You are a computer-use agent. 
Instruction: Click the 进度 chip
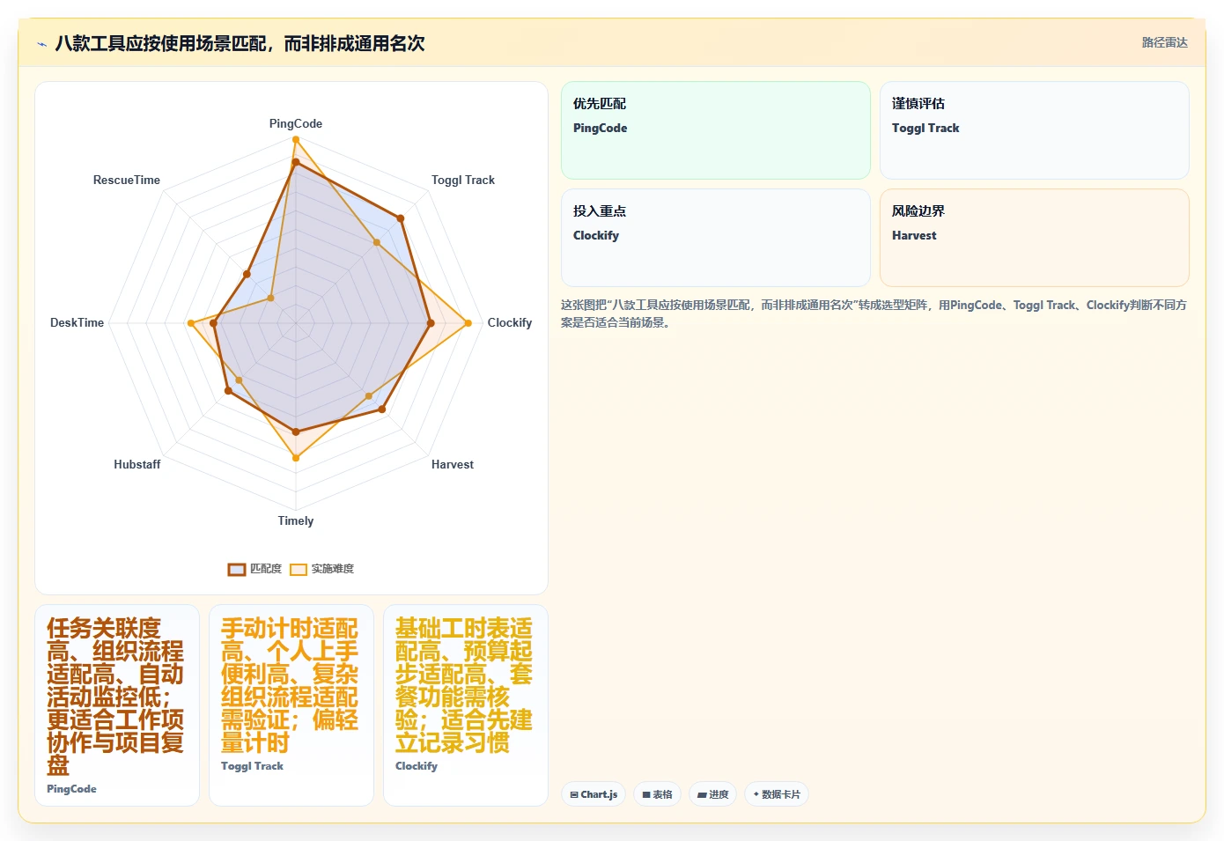point(712,794)
